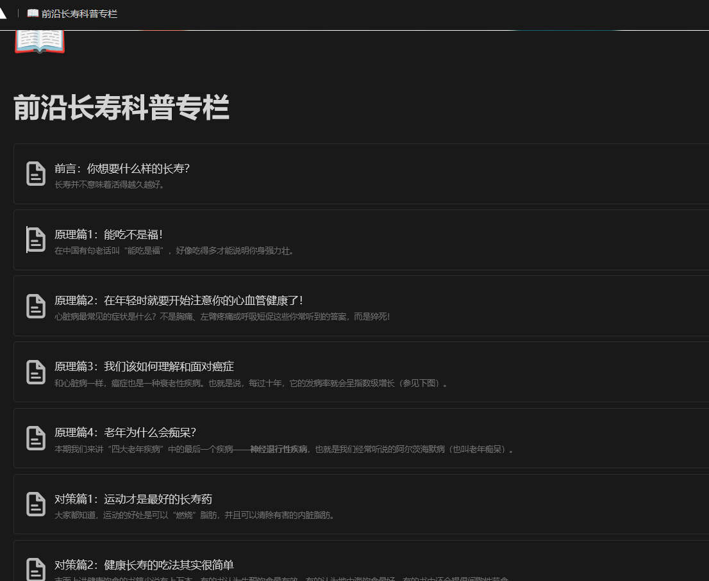Open 对策篇1：运动才是最好的长寿药
This screenshot has height=581, width=709.
click(133, 499)
